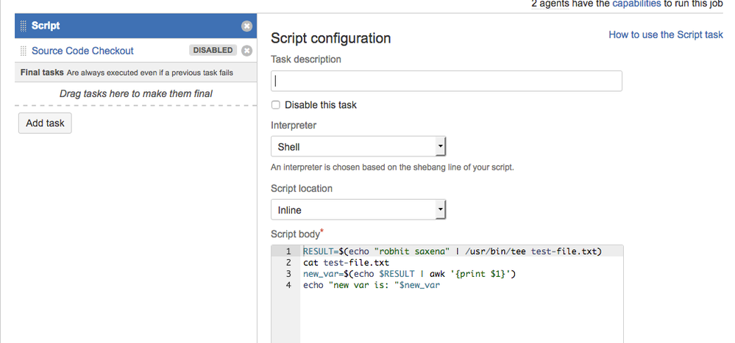This screenshot has height=343, width=735.
Task: Focus the Task description text field
Action: point(446,81)
